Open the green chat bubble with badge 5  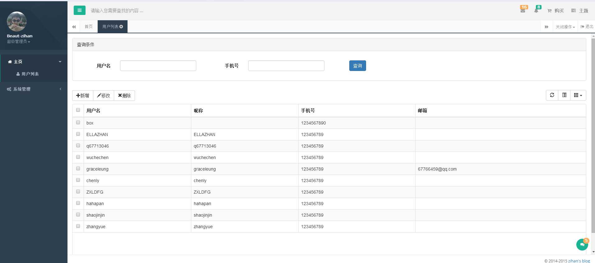click(x=582, y=244)
